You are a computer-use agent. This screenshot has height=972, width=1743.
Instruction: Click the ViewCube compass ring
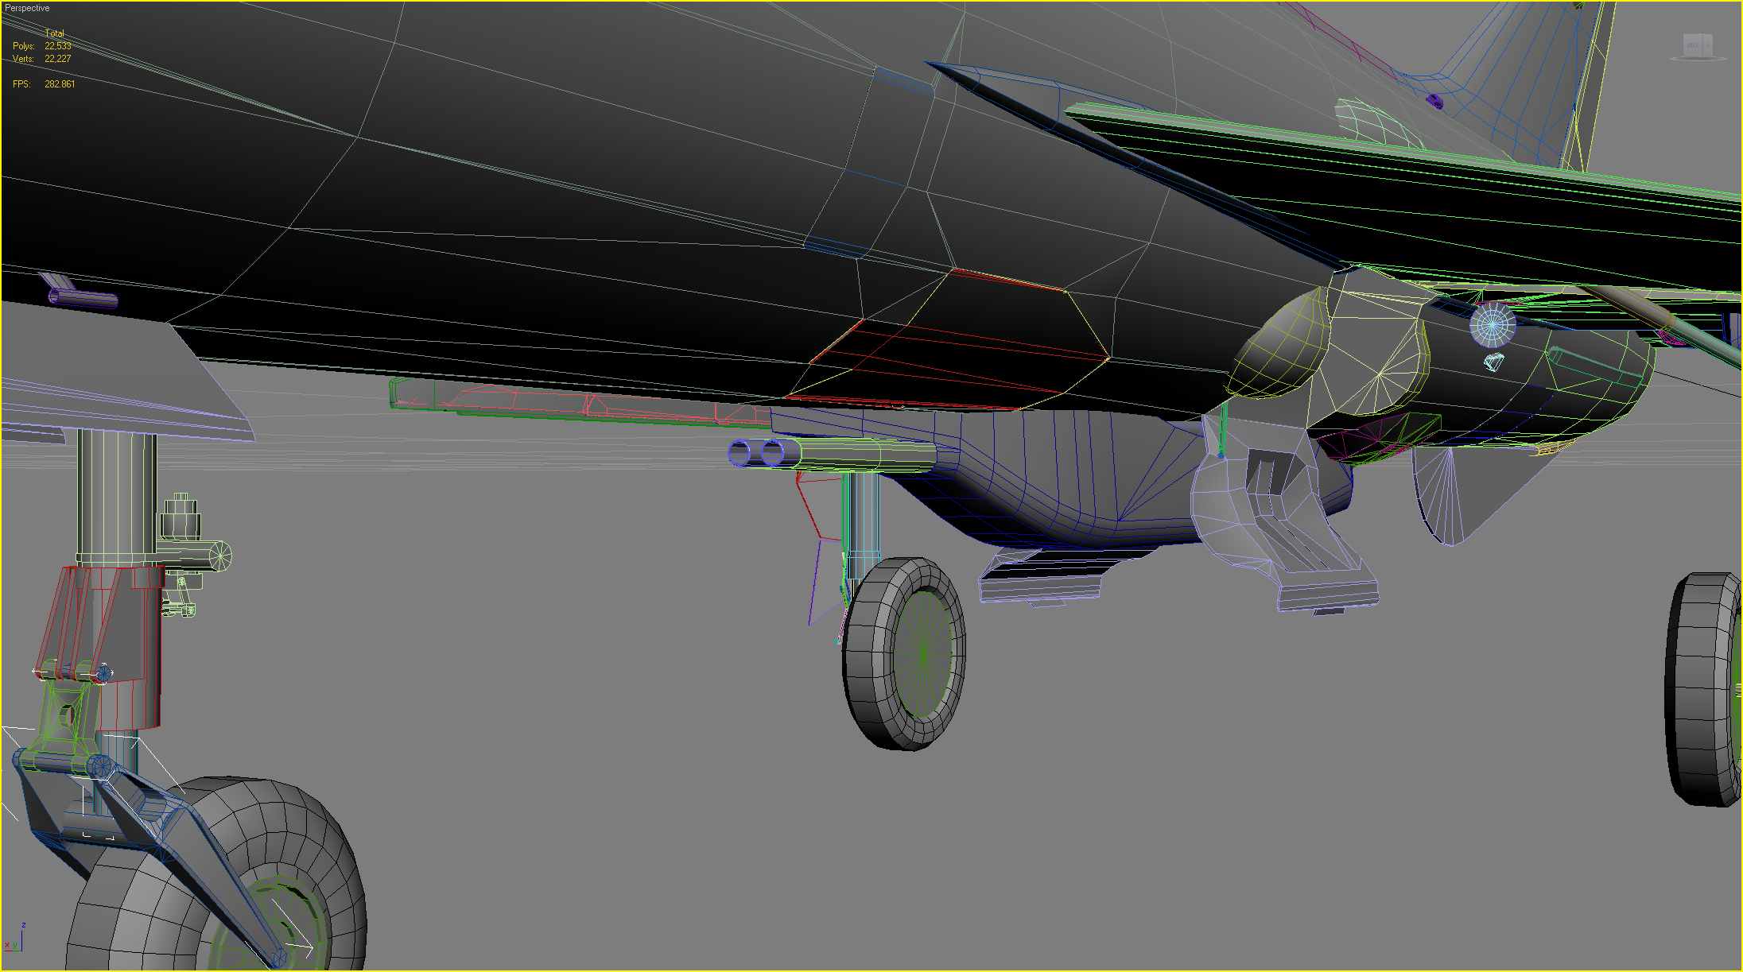1698,58
